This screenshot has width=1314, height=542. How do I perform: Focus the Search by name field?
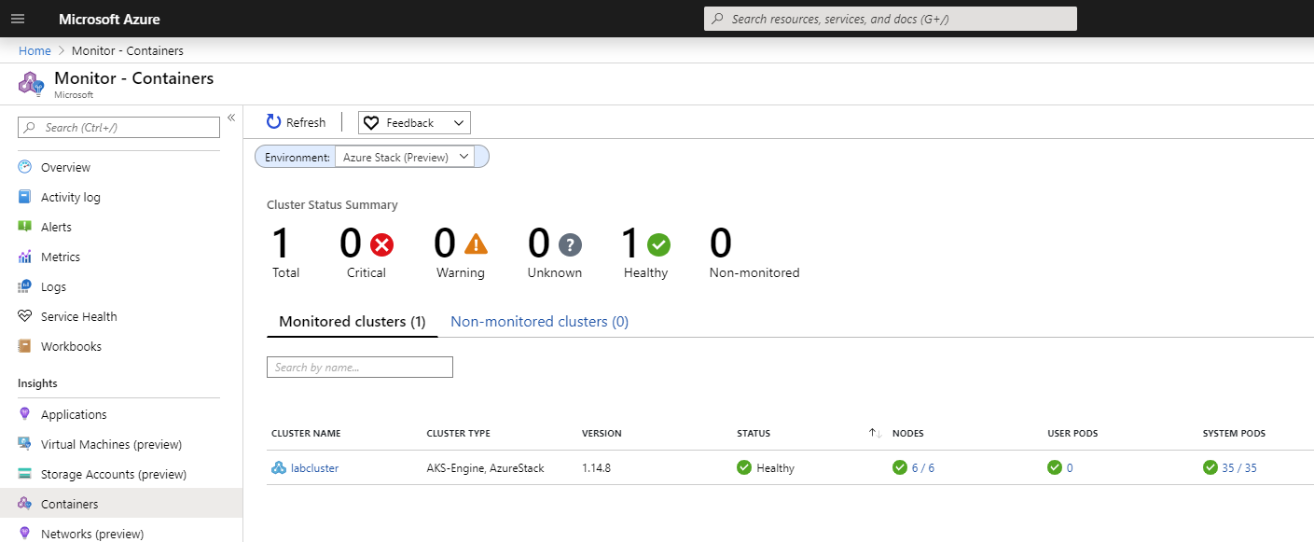tap(359, 367)
